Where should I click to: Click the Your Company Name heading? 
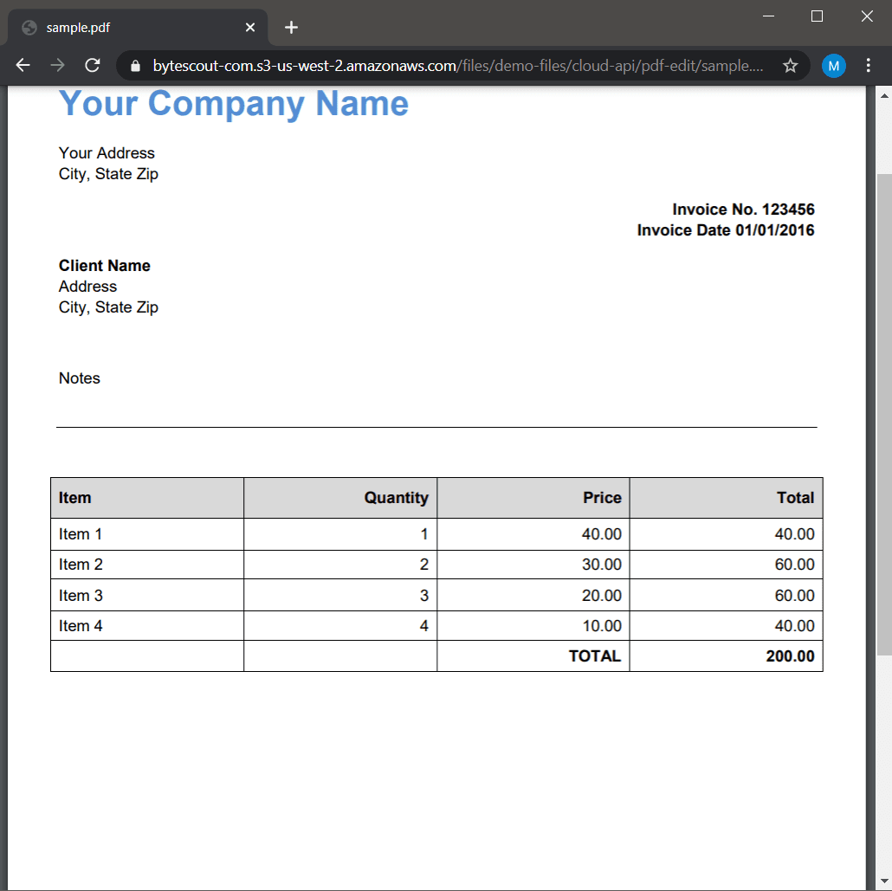tap(232, 103)
